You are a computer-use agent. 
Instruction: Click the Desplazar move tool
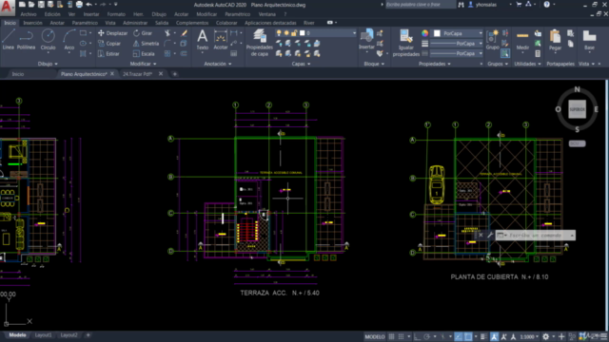click(112, 33)
